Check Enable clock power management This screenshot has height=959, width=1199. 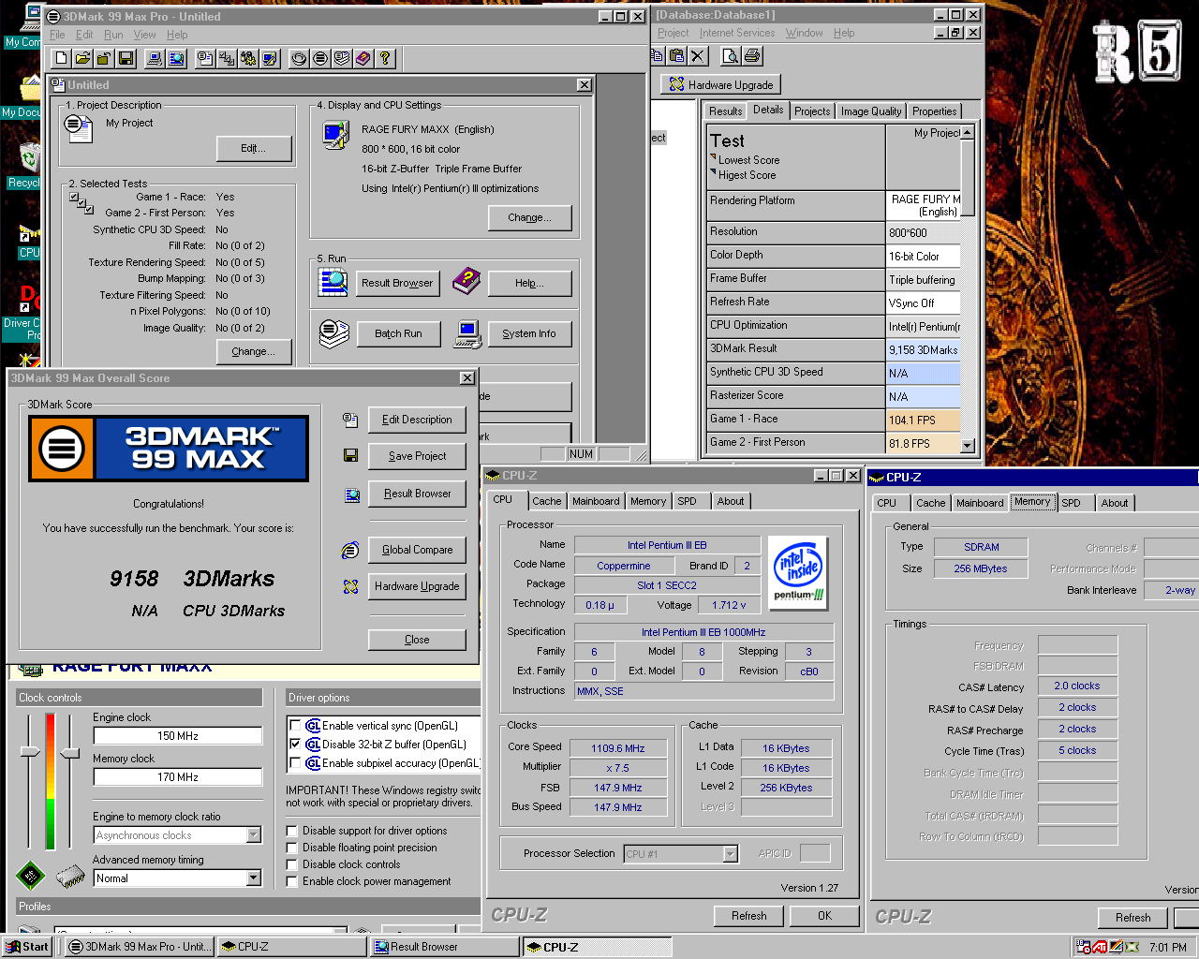click(292, 881)
